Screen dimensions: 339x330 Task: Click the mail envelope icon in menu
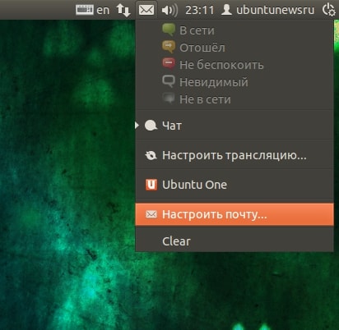pos(151,214)
